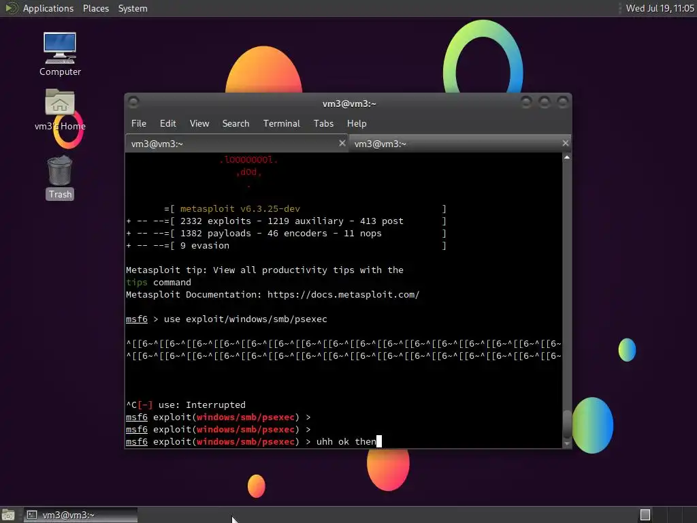
Task: Close the terminal window
Action: point(562,103)
